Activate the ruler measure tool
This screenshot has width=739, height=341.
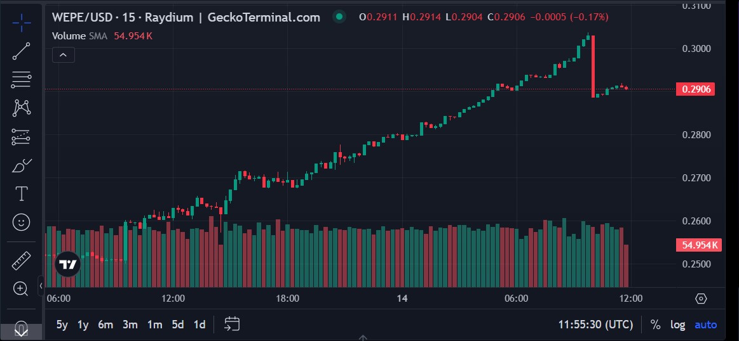(21, 261)
